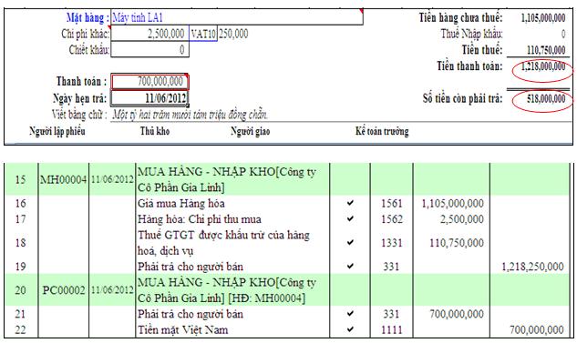
Task: Select account number 1561
Action: click(x=392, y=203)
